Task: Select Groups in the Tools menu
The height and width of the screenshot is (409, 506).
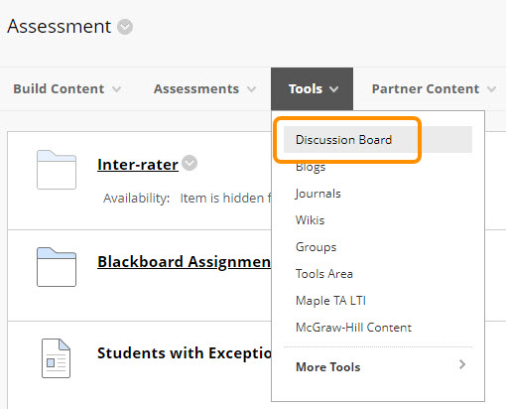Action: [x=316, y=247]
